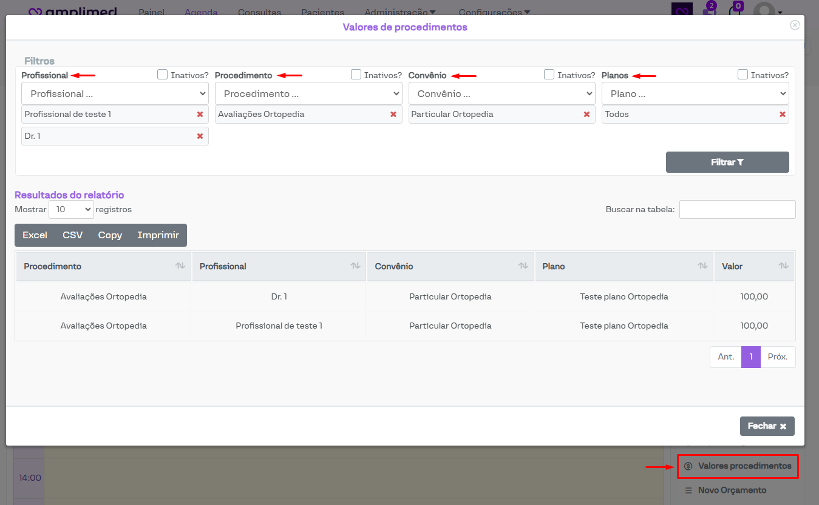
Task: Toggle Inativos checkbox for Procedimento
Action: pyautogui.click(x=356, y=75)
